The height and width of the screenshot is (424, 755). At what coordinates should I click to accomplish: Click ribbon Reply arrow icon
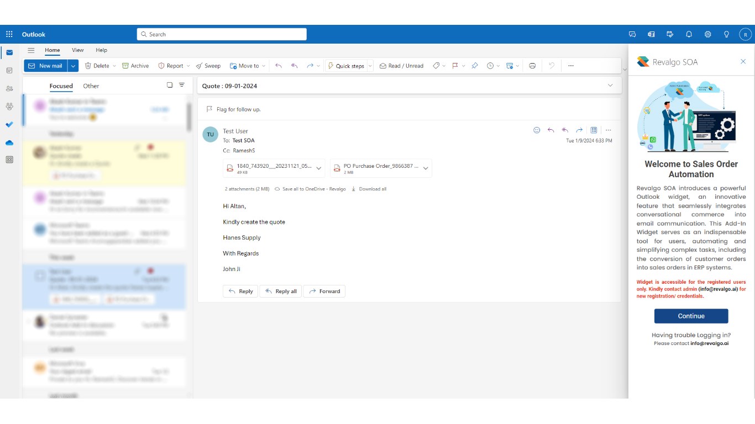279,66
